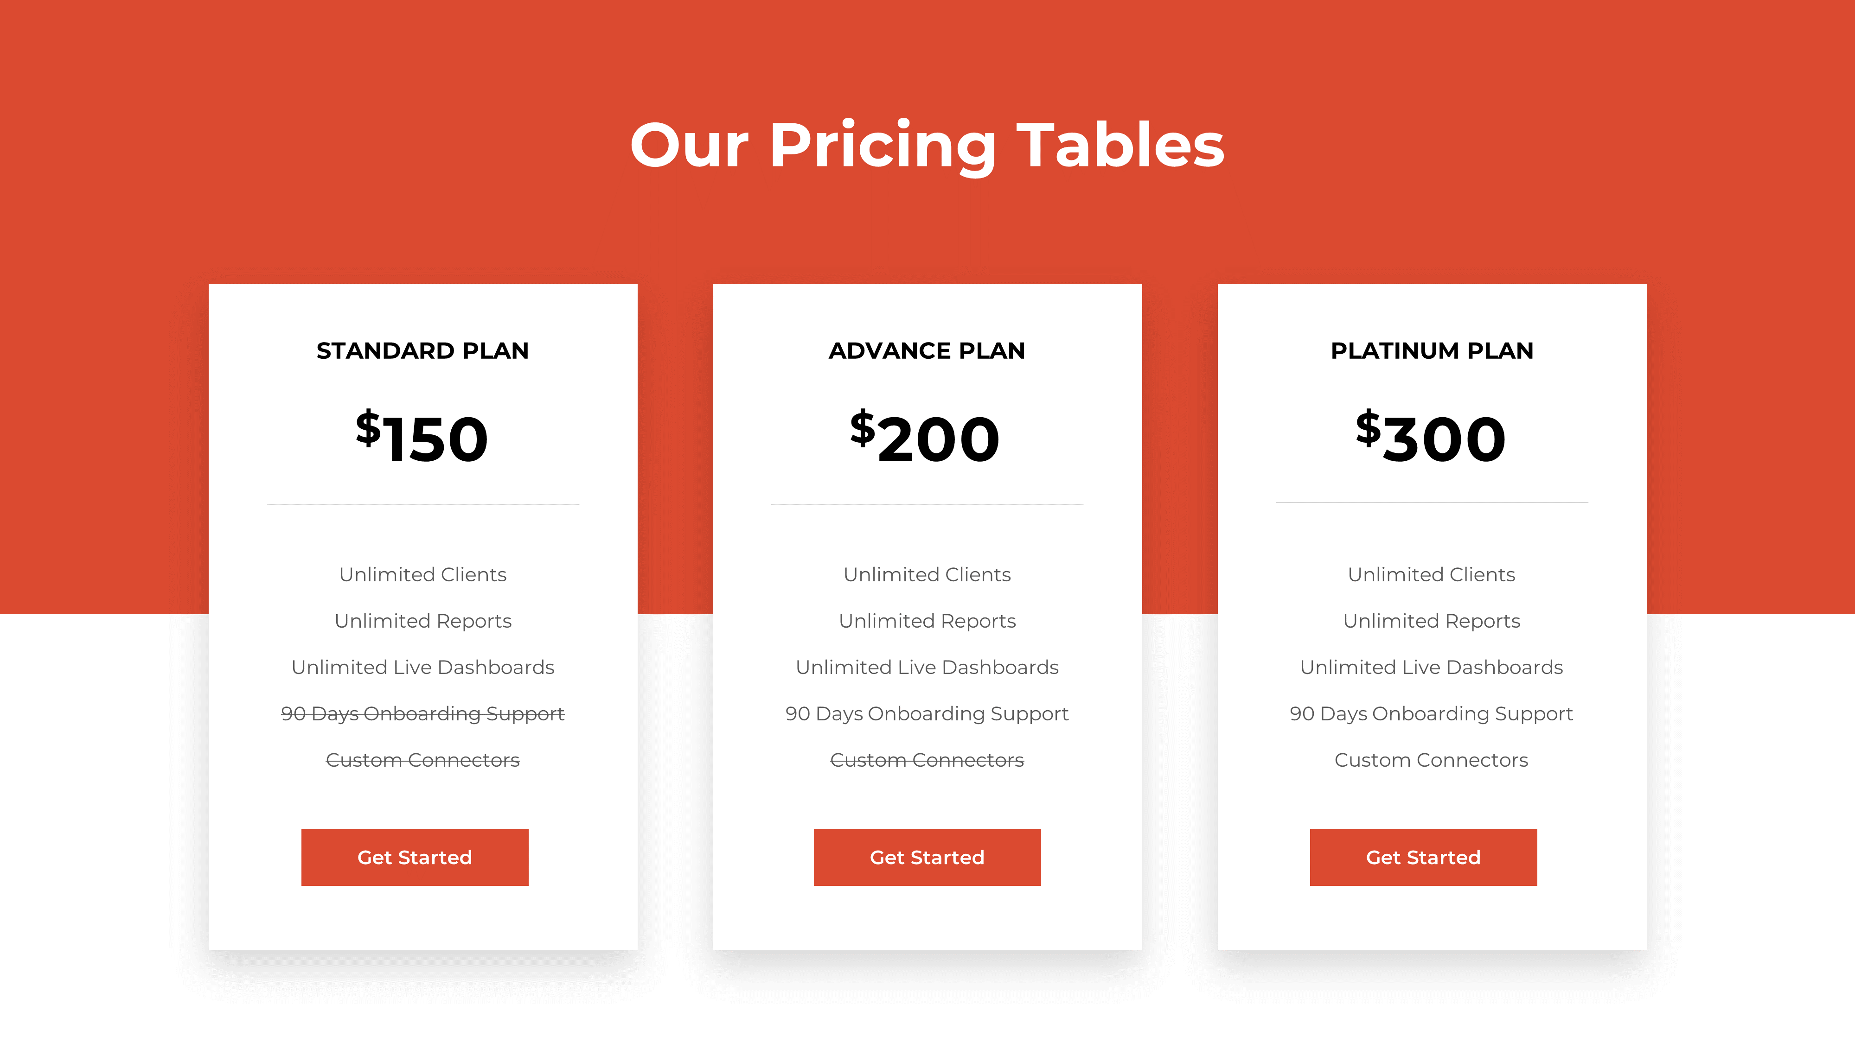Screen dimensions: 1855x1043
Task: Click Custom Connectors in the Platinum Plan
Action: click(1432, 760)
